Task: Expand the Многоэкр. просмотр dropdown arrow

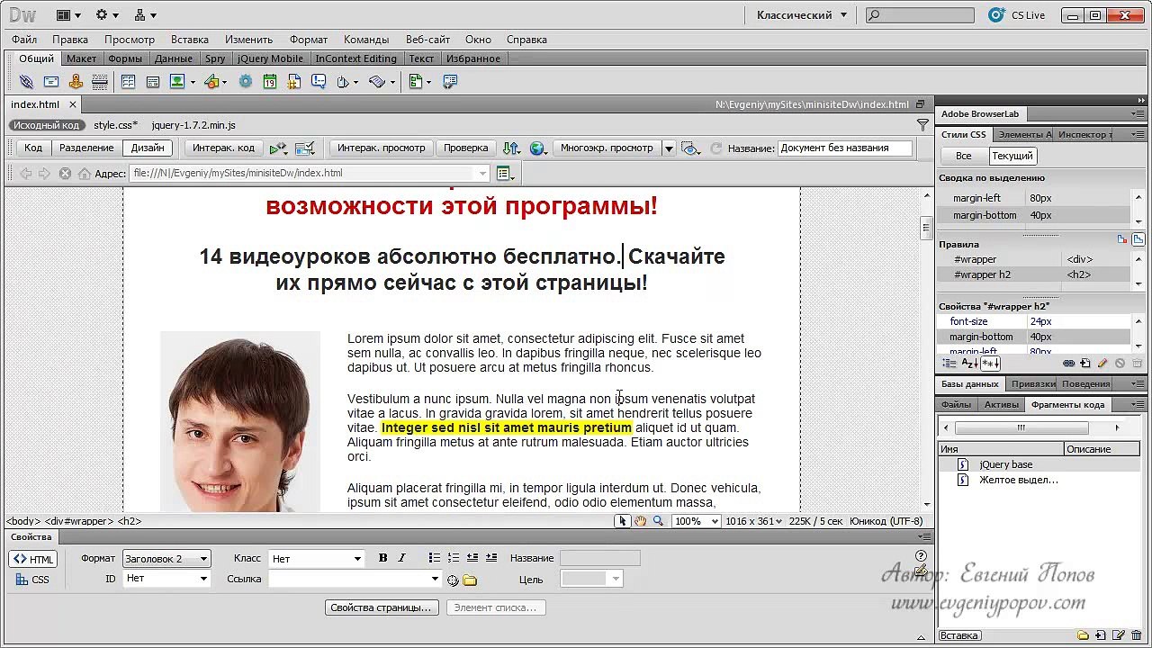Action: (669, 148)
